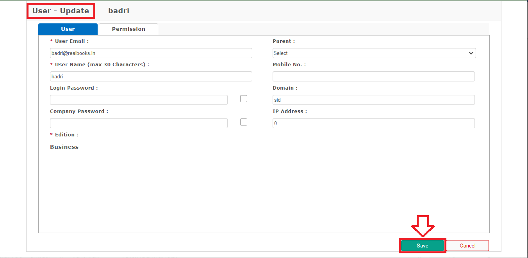Select the Login Password text box
The height and width of the screenshot is (258, 528).
point(139,100)
